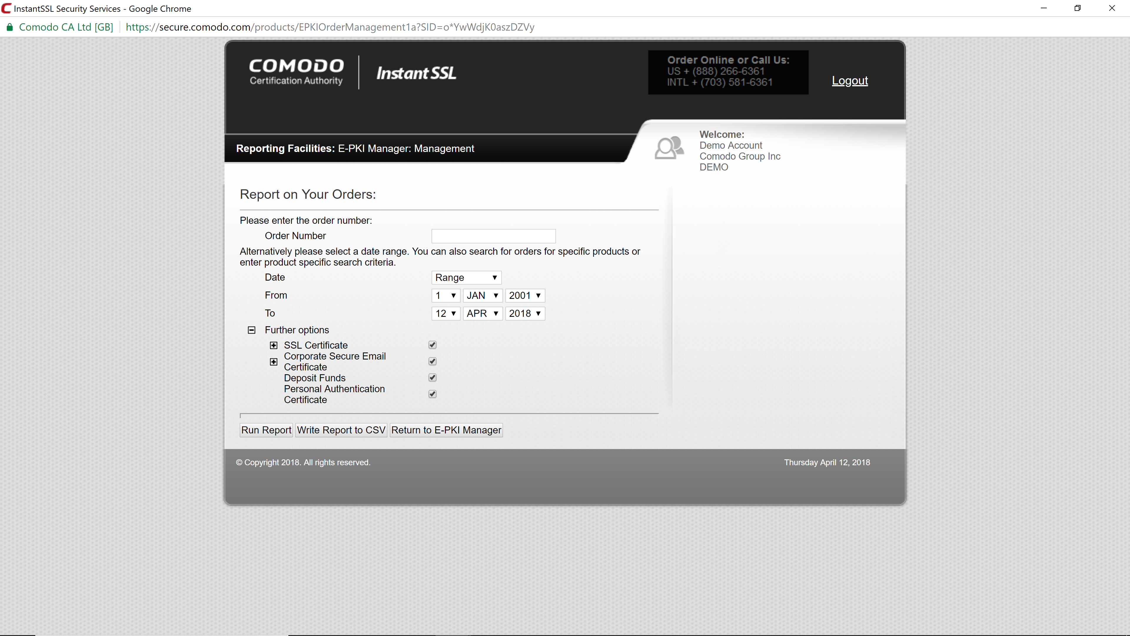This screenshot has width=1130, height=636.
Task: Expand the SSL Certificate options
Action: click(x=273, y=345)
